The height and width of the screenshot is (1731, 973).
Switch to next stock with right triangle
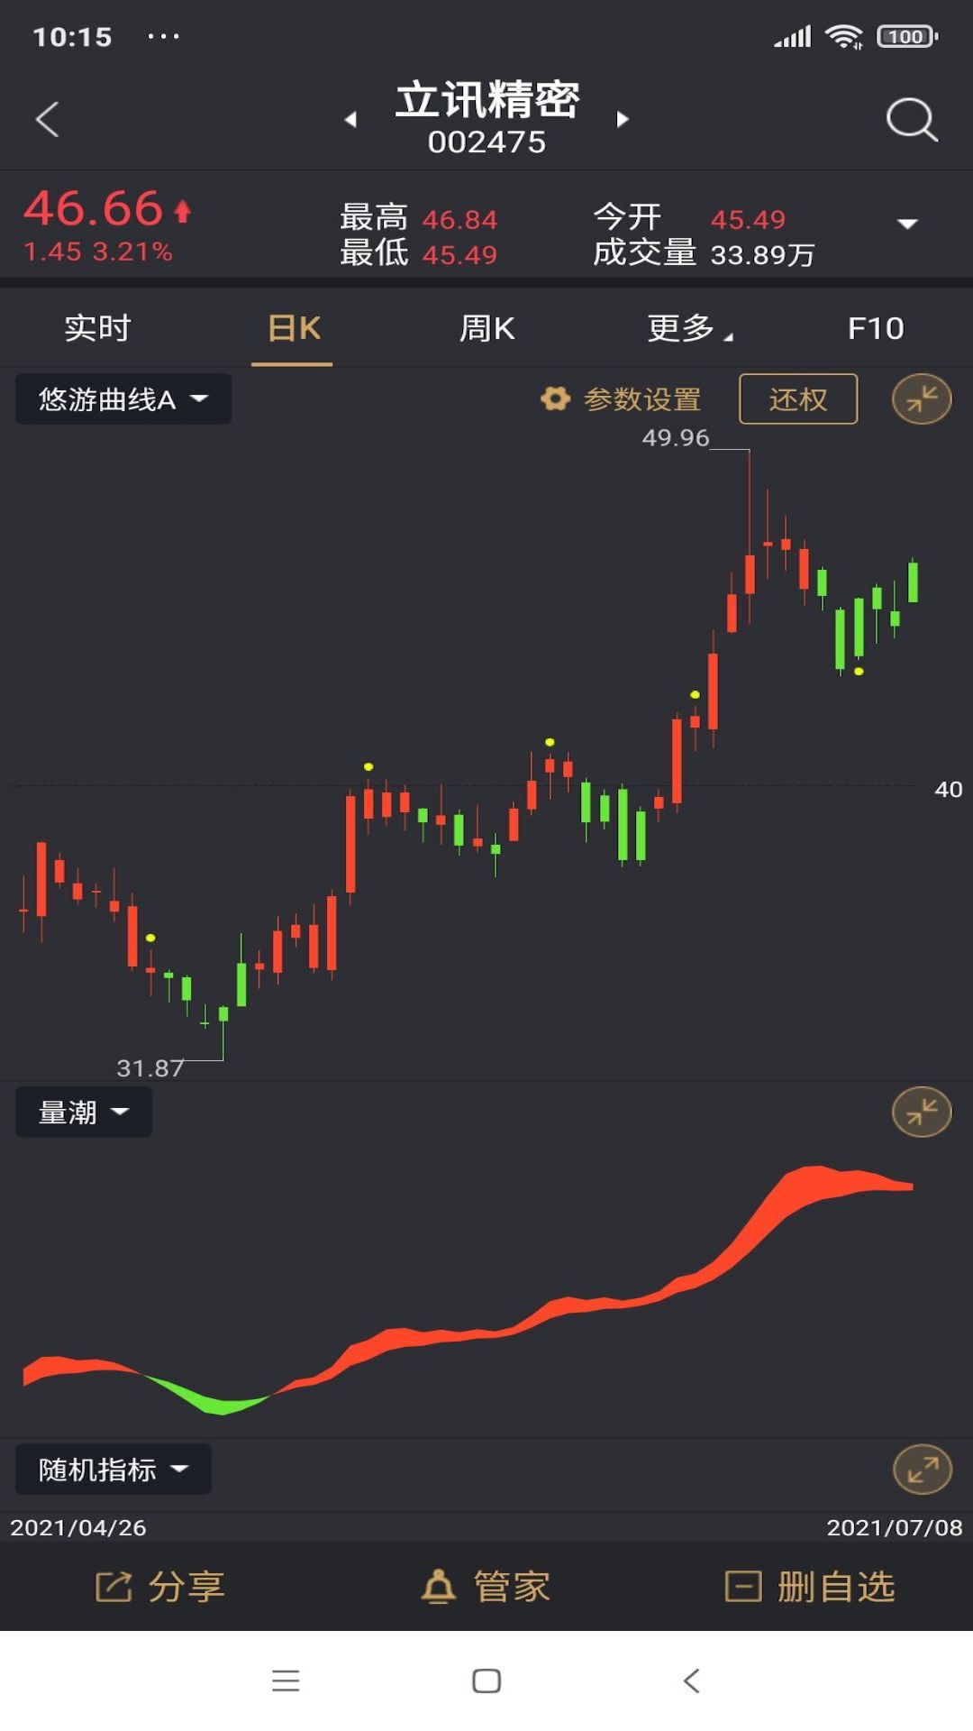click(622, 119)
